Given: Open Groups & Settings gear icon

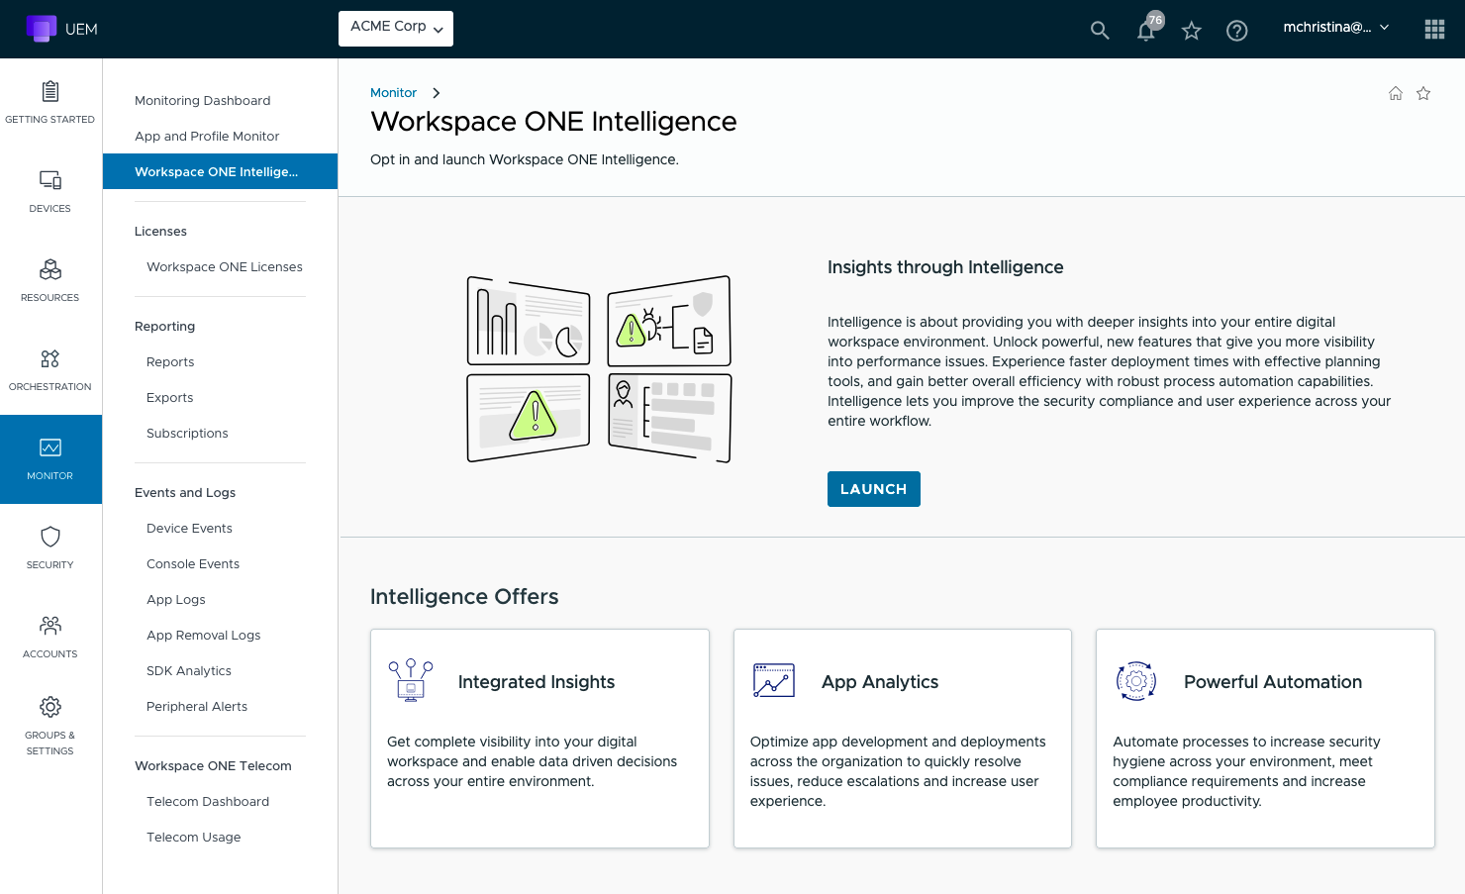Looking at the screenshot, I should tap(50, 724).
